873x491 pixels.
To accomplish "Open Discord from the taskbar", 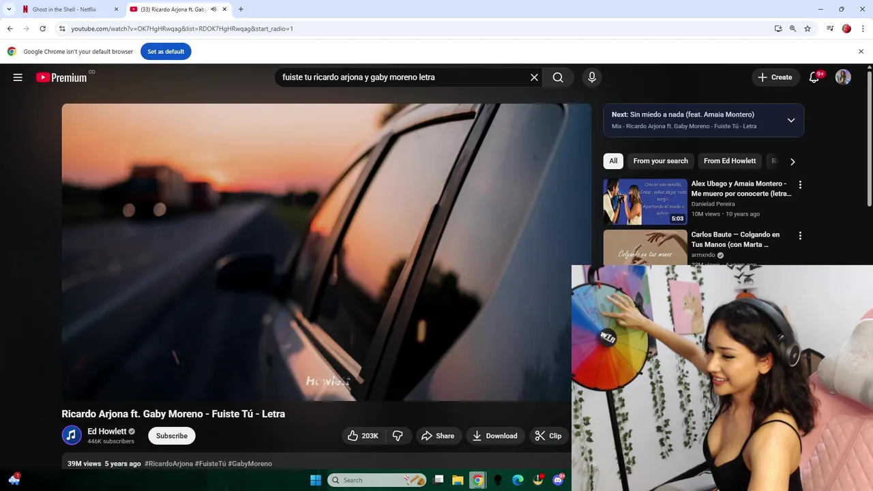I will click(558, 480).
